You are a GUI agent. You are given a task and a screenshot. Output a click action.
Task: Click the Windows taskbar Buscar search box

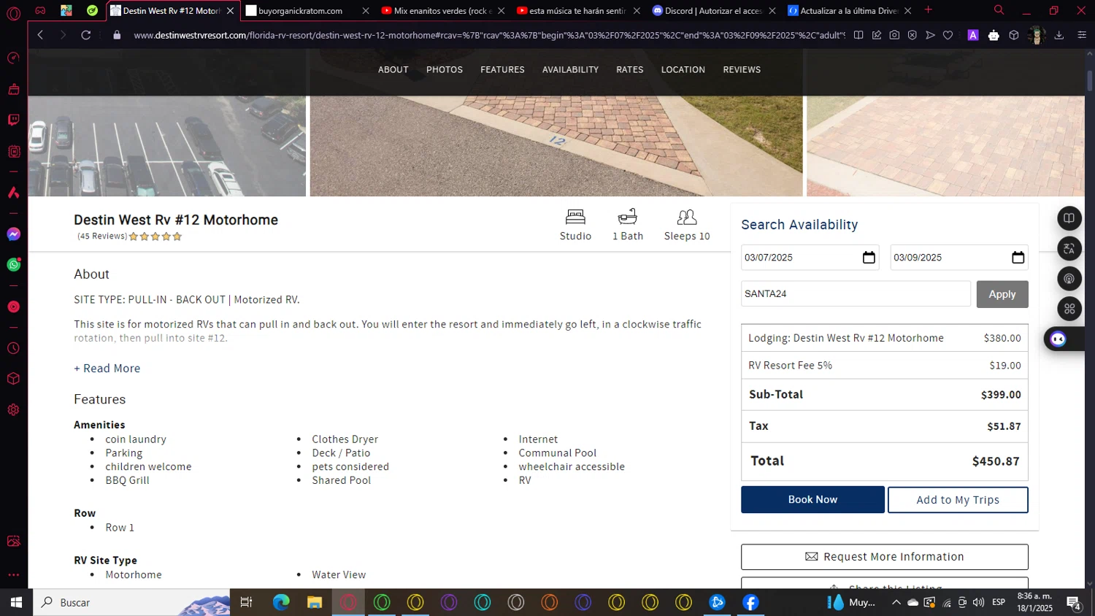point(131,602)
